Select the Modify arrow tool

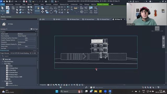pos(3,9)
